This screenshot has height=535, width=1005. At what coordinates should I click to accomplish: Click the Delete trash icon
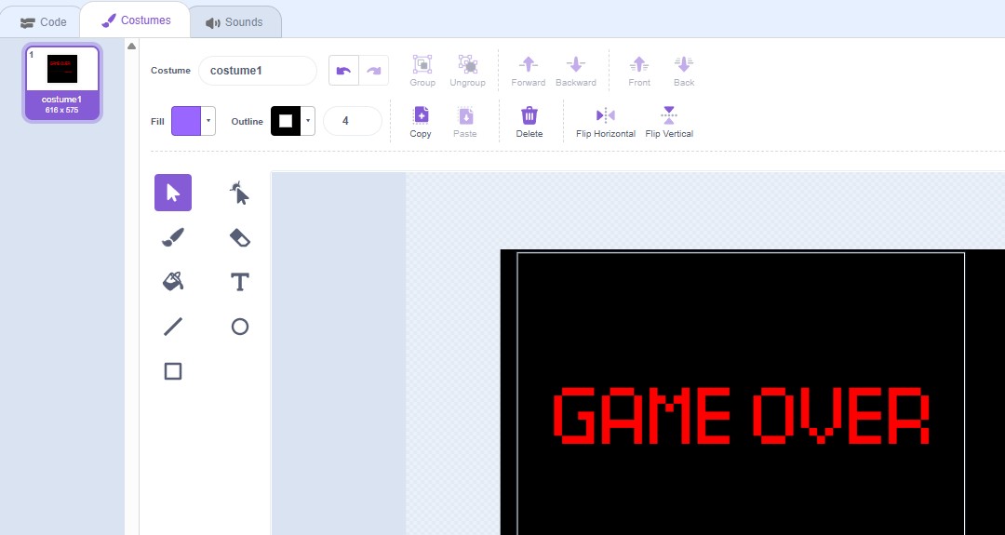point(529,122)
